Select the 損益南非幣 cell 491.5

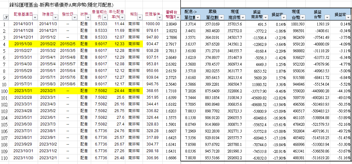pos(257,24)
